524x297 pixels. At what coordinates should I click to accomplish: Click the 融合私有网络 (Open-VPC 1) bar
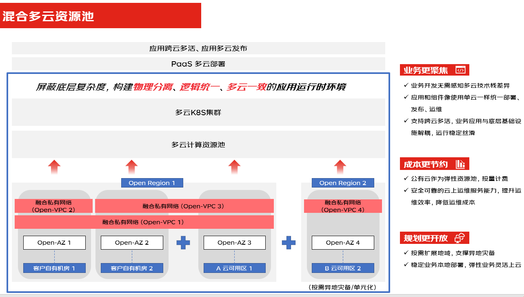pyautogui.click(x=144, y=222)
